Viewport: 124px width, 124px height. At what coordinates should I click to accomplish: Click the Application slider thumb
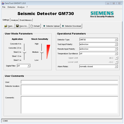[x=24, y=52]
